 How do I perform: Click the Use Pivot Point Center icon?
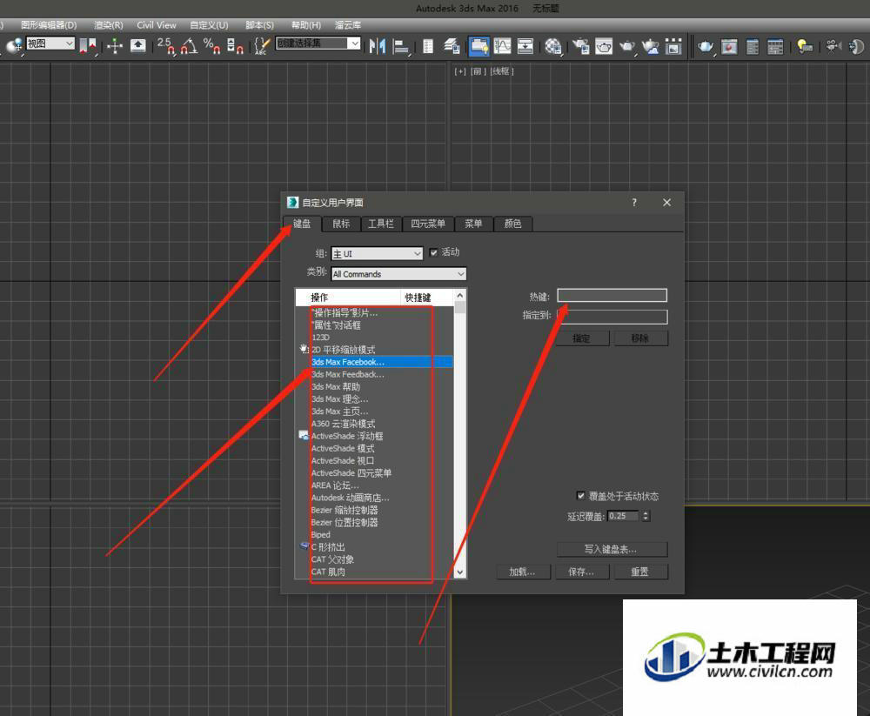coord(88,45)
